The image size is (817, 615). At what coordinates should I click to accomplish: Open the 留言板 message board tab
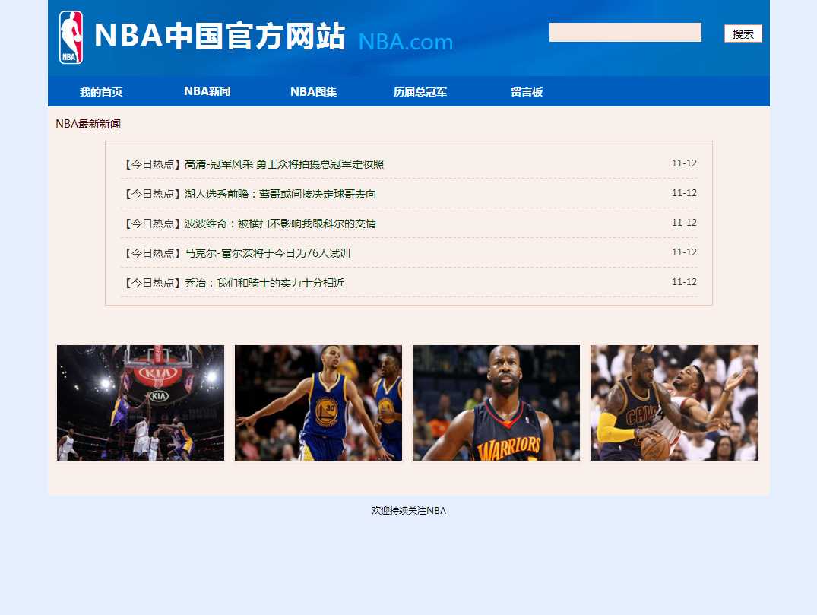coord(526,92)
